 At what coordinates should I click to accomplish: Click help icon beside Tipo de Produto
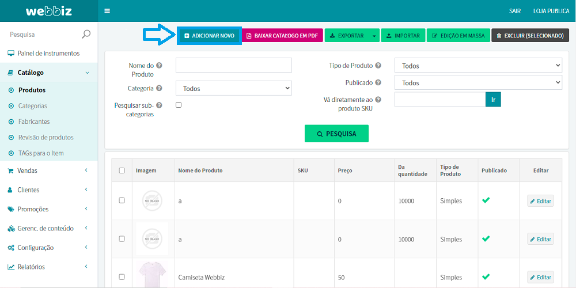pos(378,66)
